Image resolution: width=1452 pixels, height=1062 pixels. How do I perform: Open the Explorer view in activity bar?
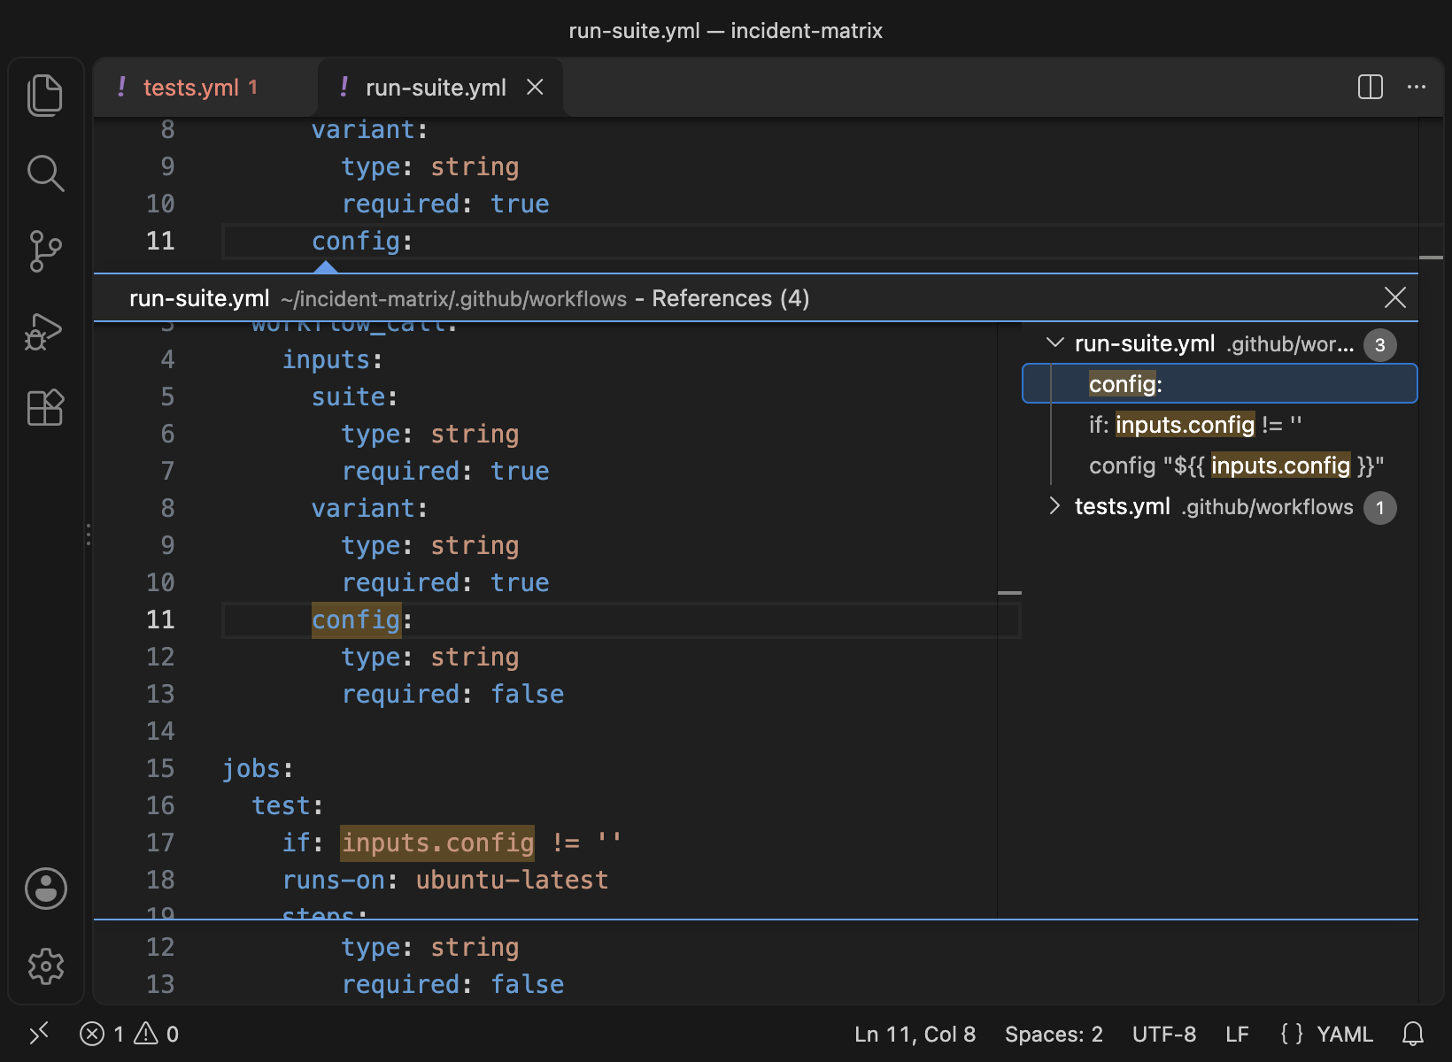tap(45, 96)
